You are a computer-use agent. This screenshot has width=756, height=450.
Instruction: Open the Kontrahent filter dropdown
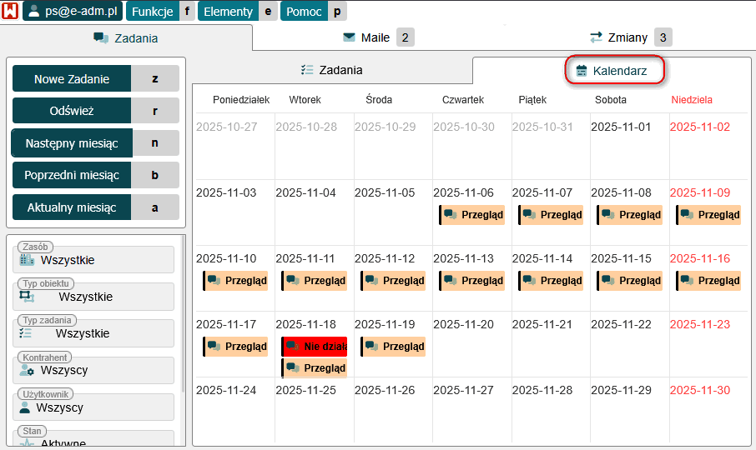coord(93,370)
